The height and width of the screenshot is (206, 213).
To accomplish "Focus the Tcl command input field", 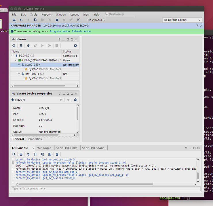I will (106, 189).
